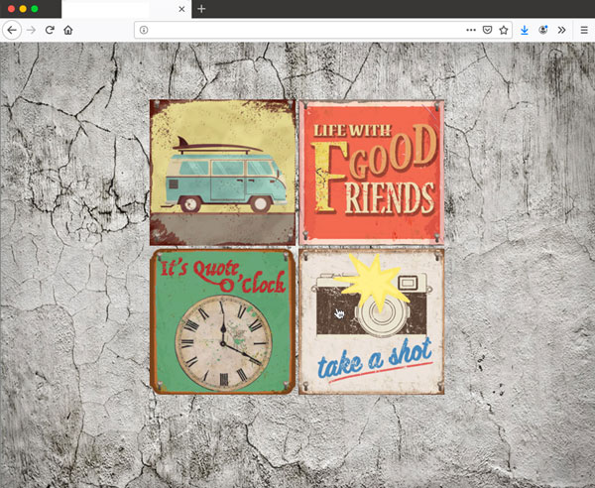Open the site information icon in URL bar
595x488 pixels.
[x=145, y=30]
